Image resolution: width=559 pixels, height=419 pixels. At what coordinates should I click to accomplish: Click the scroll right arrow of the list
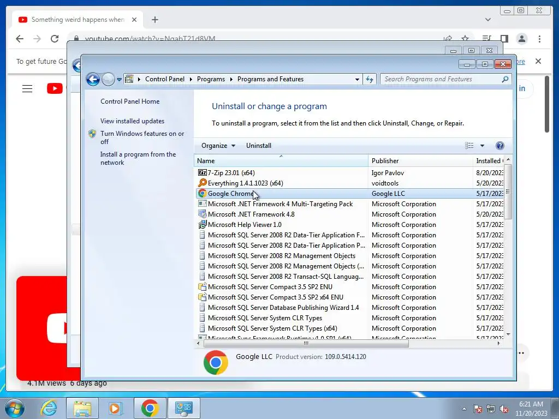tap(498, 344)
